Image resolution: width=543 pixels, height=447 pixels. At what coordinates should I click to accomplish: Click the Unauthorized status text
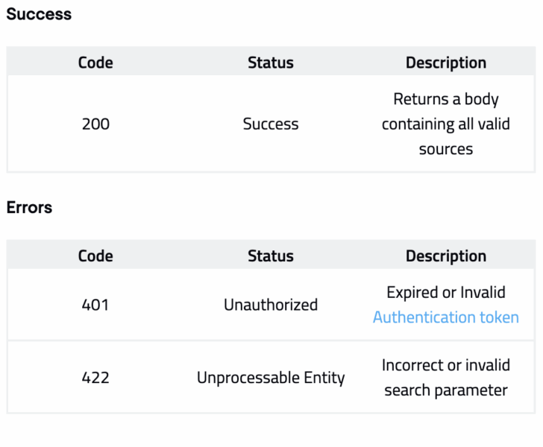(x=270, y=305)
